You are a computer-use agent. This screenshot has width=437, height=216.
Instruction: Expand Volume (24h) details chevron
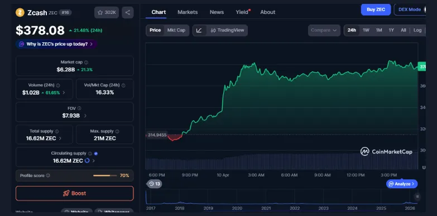[64, 92]
